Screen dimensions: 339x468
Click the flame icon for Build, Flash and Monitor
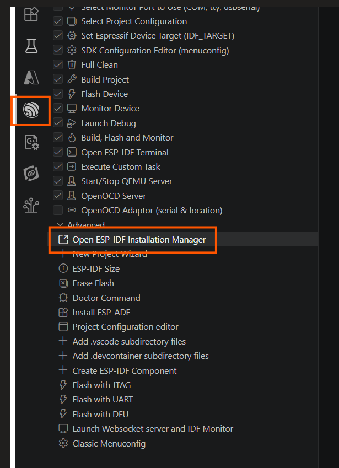tap(72, 138)
